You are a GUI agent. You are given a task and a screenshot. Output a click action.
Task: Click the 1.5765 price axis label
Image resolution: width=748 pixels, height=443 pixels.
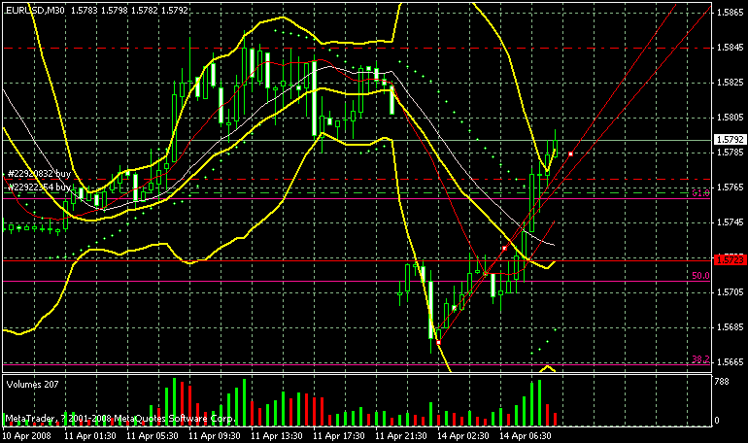pos(731,187)
